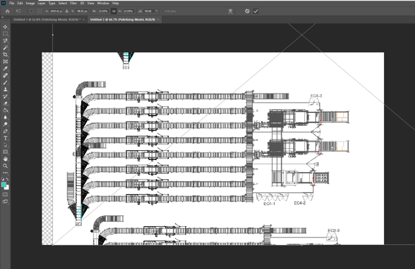The image size is (415, 269).
Task: Click the width percentage field
Action: pyautogui.click(x=103, y=11)
